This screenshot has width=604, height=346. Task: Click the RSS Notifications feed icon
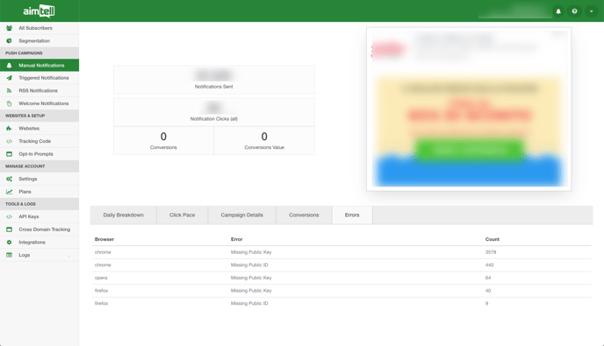pyautogui.click(x=10, y=91)
